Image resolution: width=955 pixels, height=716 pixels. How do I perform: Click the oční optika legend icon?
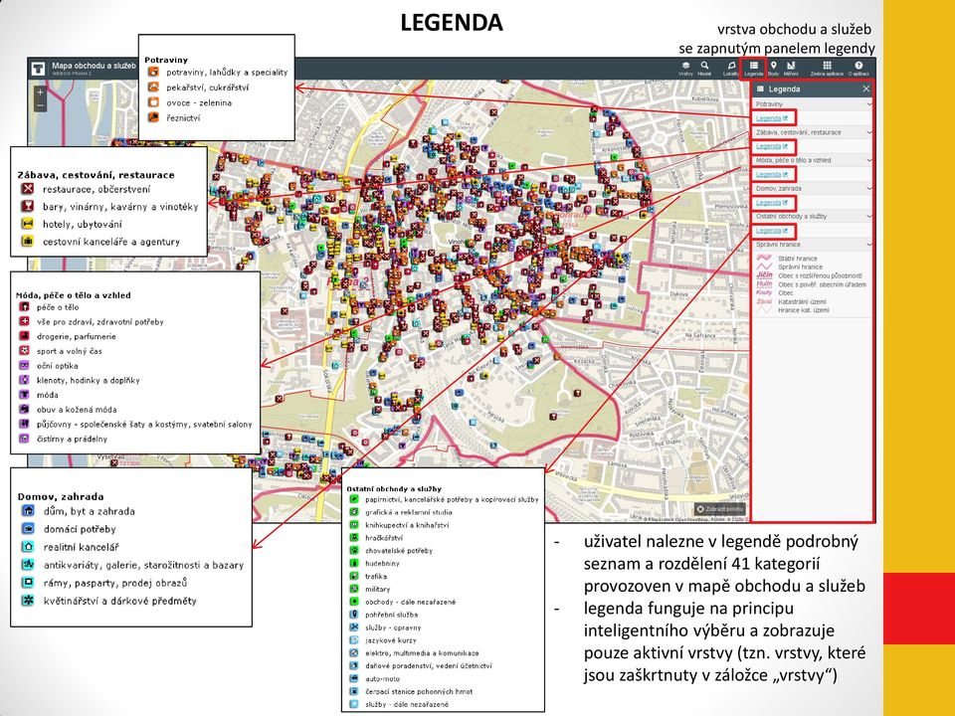24,365
